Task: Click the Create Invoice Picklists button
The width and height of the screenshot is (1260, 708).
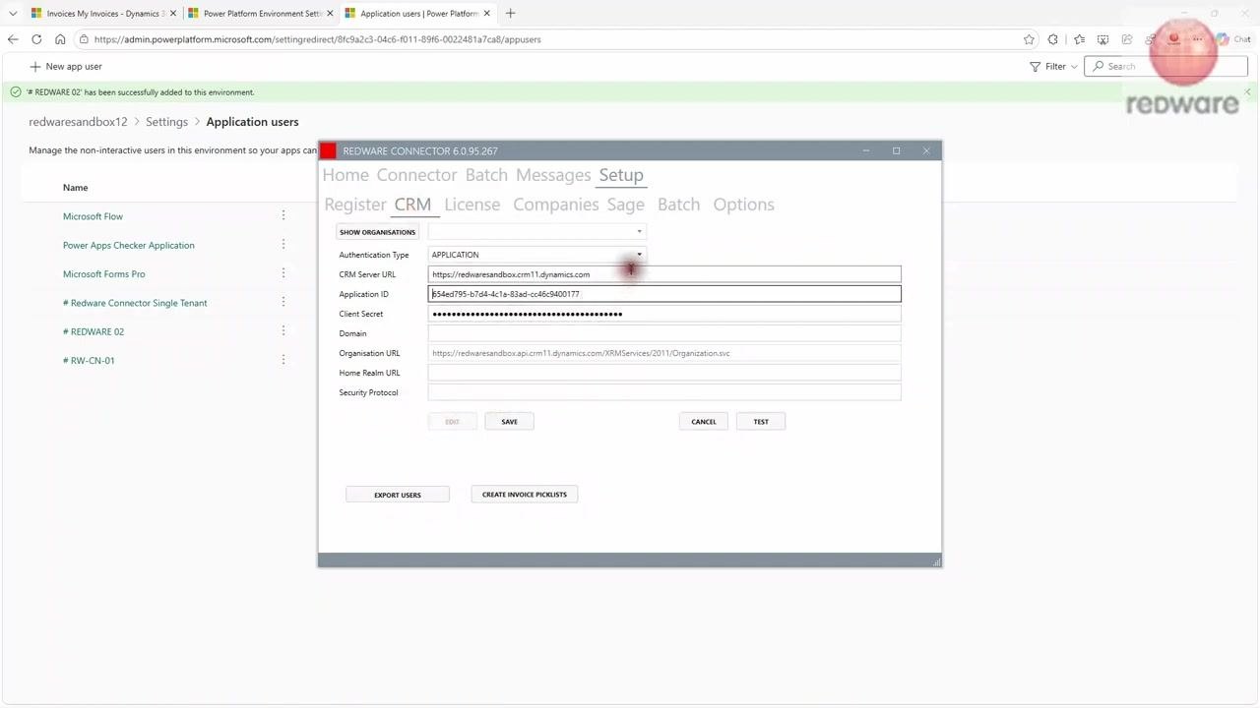Action: 525,495
